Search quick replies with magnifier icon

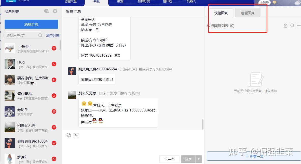click(292, 26)
